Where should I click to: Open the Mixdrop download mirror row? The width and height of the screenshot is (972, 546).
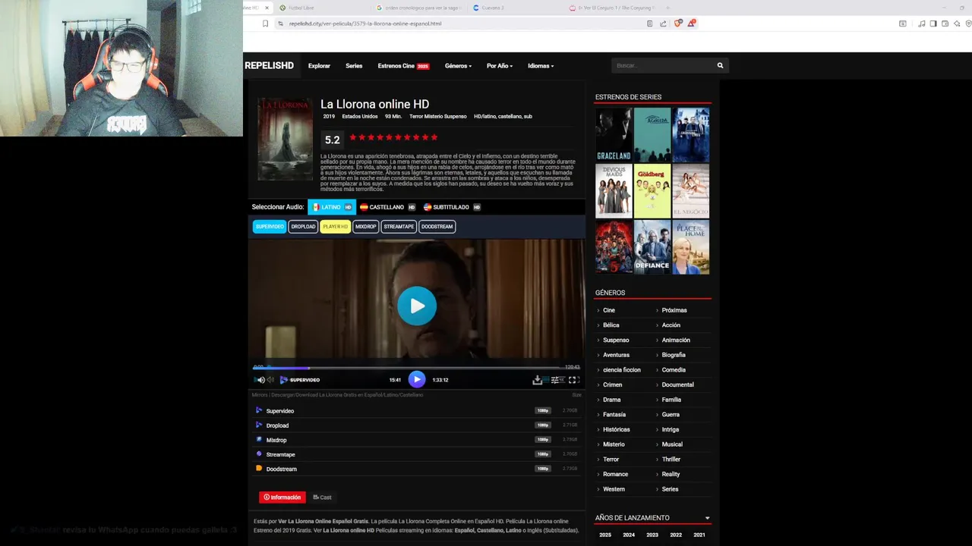(416, 440)
